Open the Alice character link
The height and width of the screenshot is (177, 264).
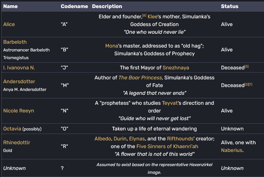pos(9,24)
